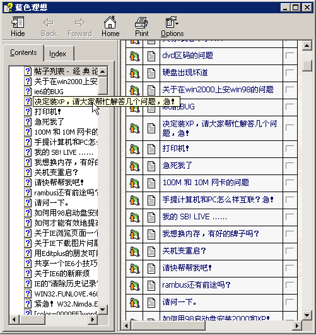Click the help topic icon beside ie6的BUG

[x=28, y=91]
